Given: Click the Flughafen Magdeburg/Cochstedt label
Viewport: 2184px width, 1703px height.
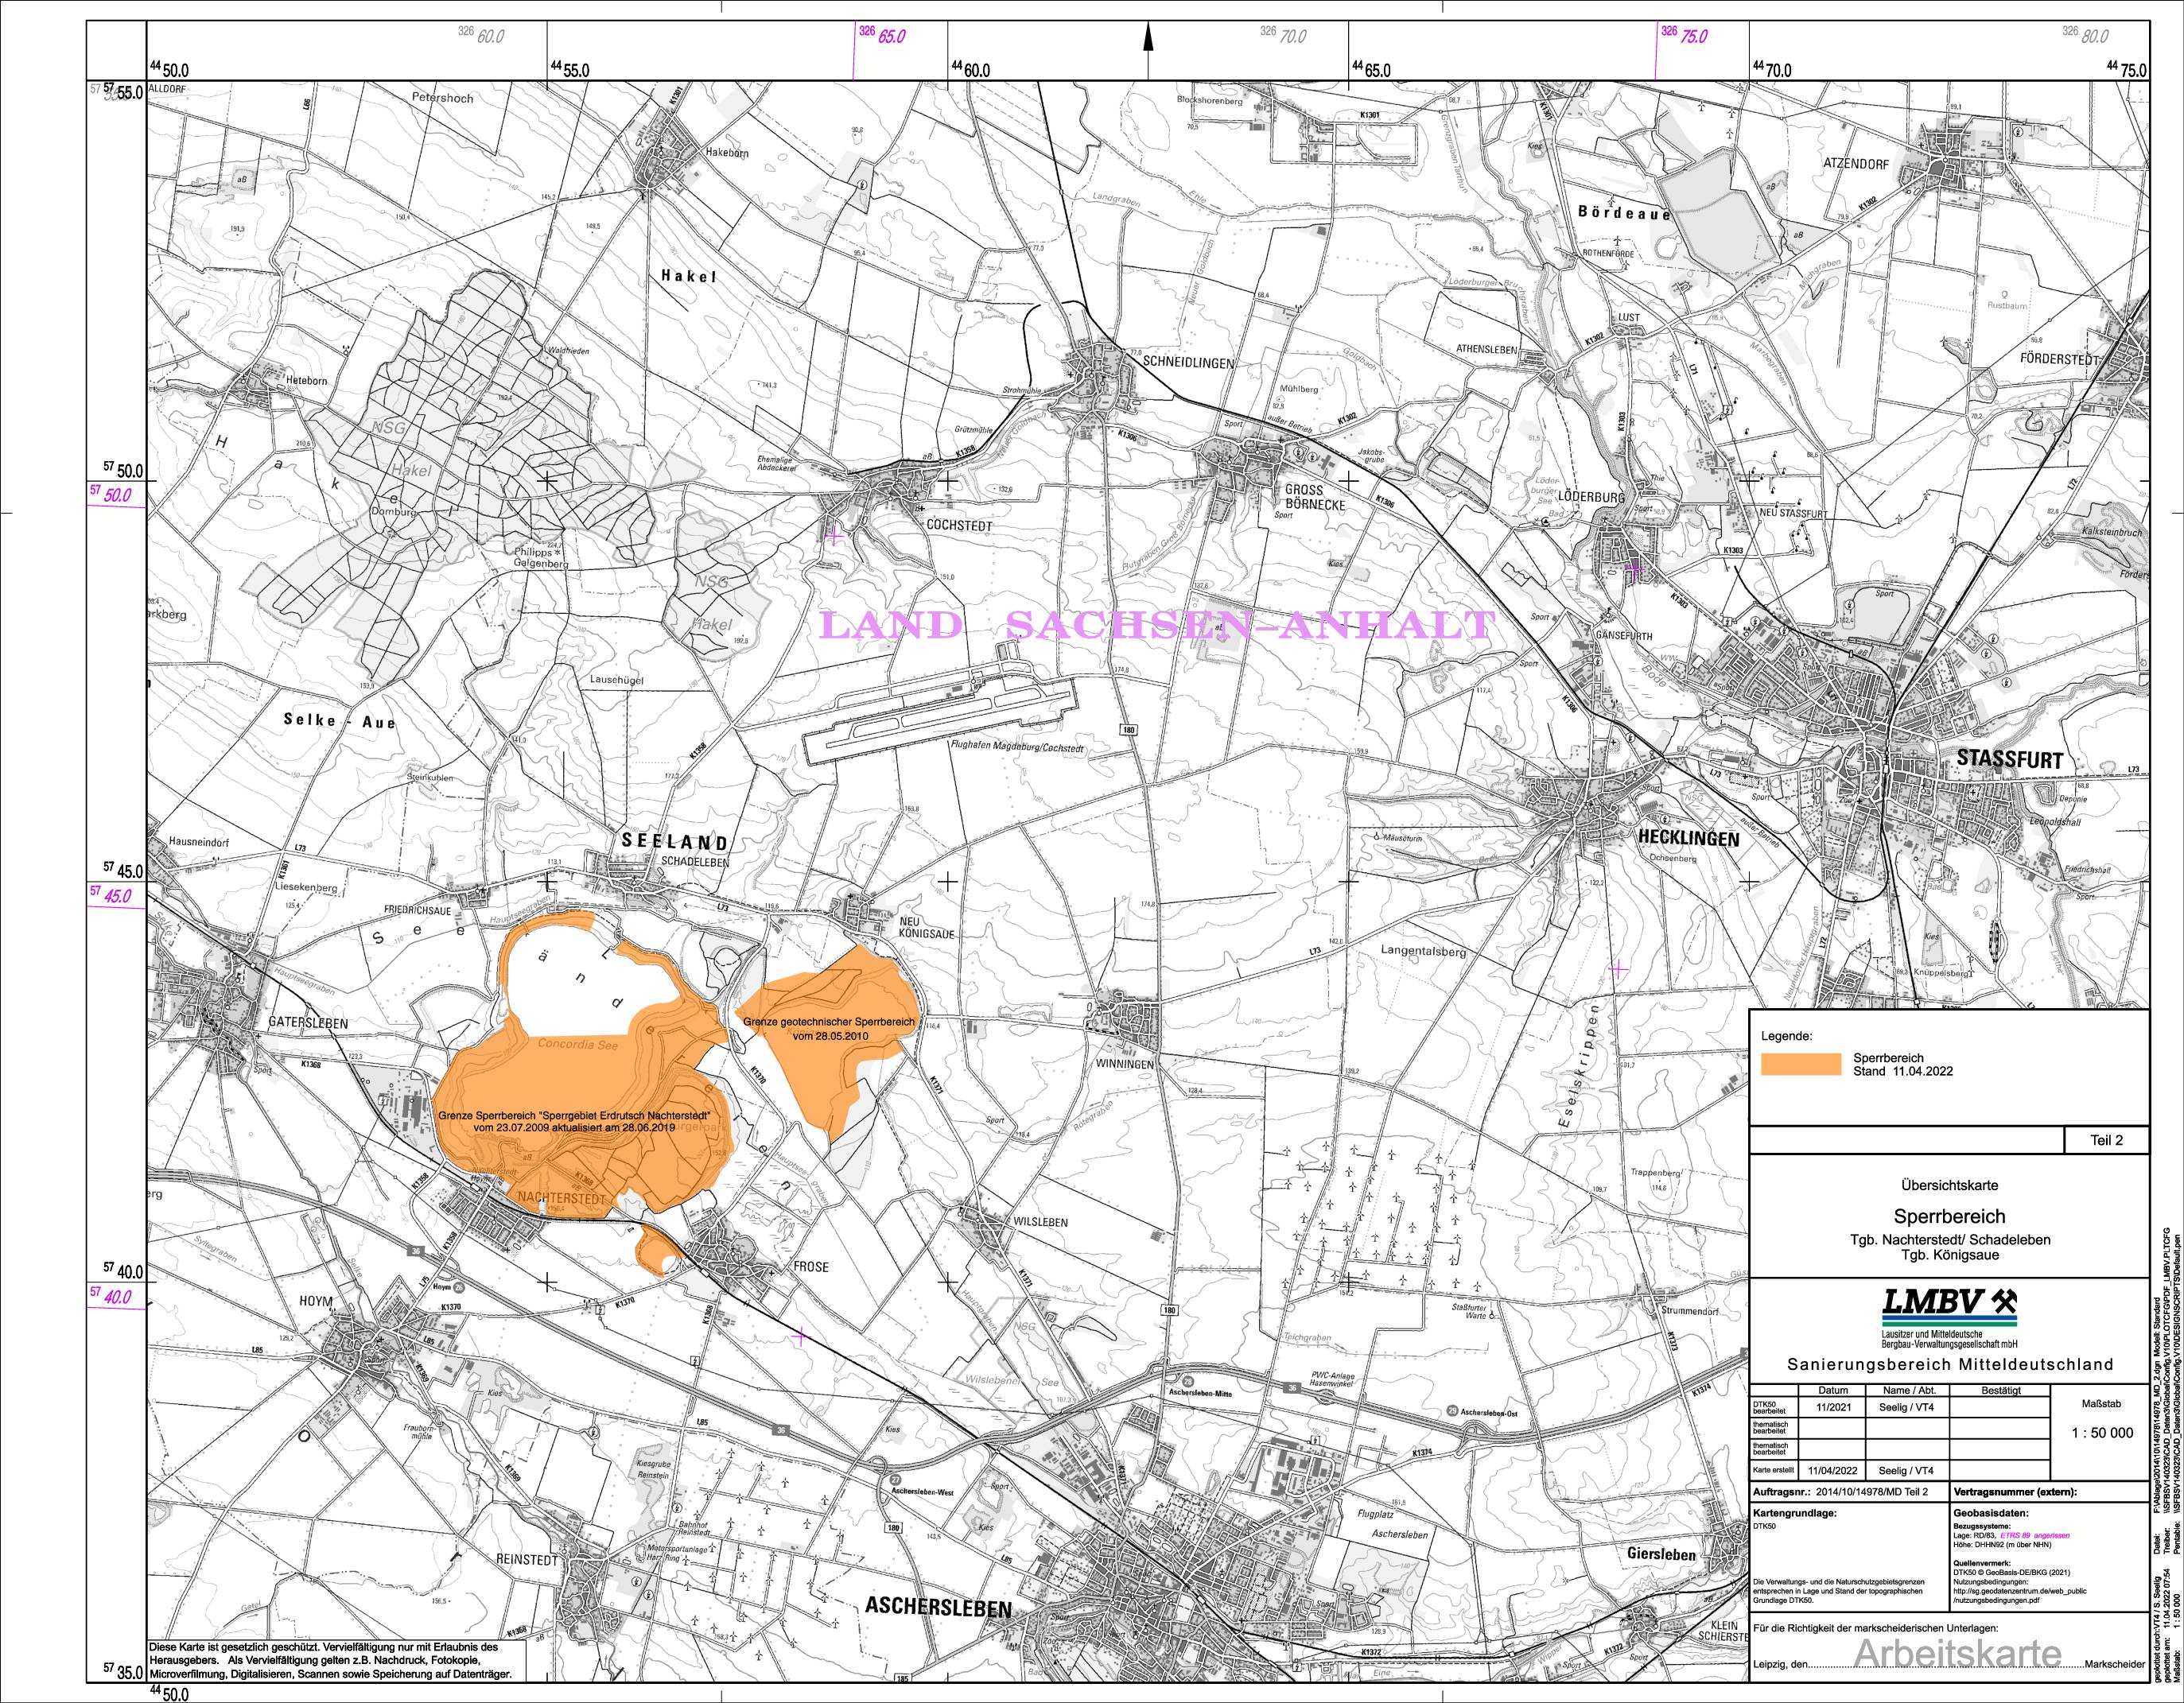Looking at the screenshot, I should click(x=1018, y=747).
